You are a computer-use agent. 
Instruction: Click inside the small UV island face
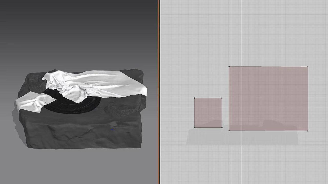[208, 113]
